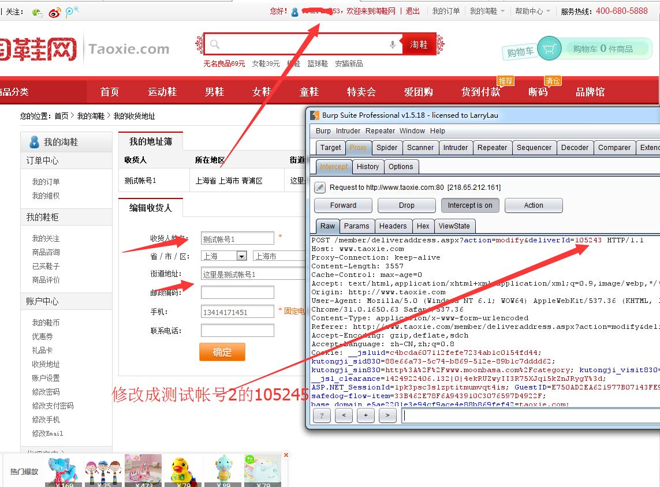660x487 pixels.
Task: Open 修改密码 in the sidebar
Action: (x=46, y=392)
